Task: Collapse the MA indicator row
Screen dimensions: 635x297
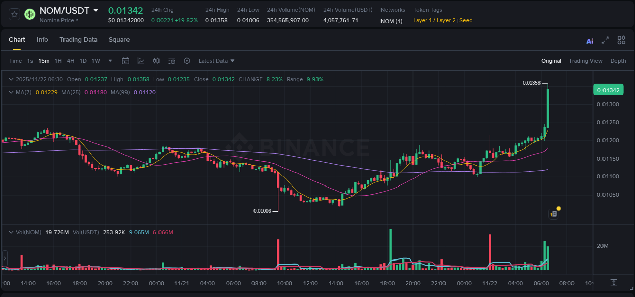Action: pos(11,92)
